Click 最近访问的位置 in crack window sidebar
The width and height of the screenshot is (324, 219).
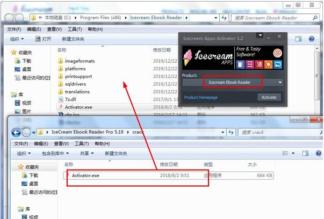[x=43, y=192]
